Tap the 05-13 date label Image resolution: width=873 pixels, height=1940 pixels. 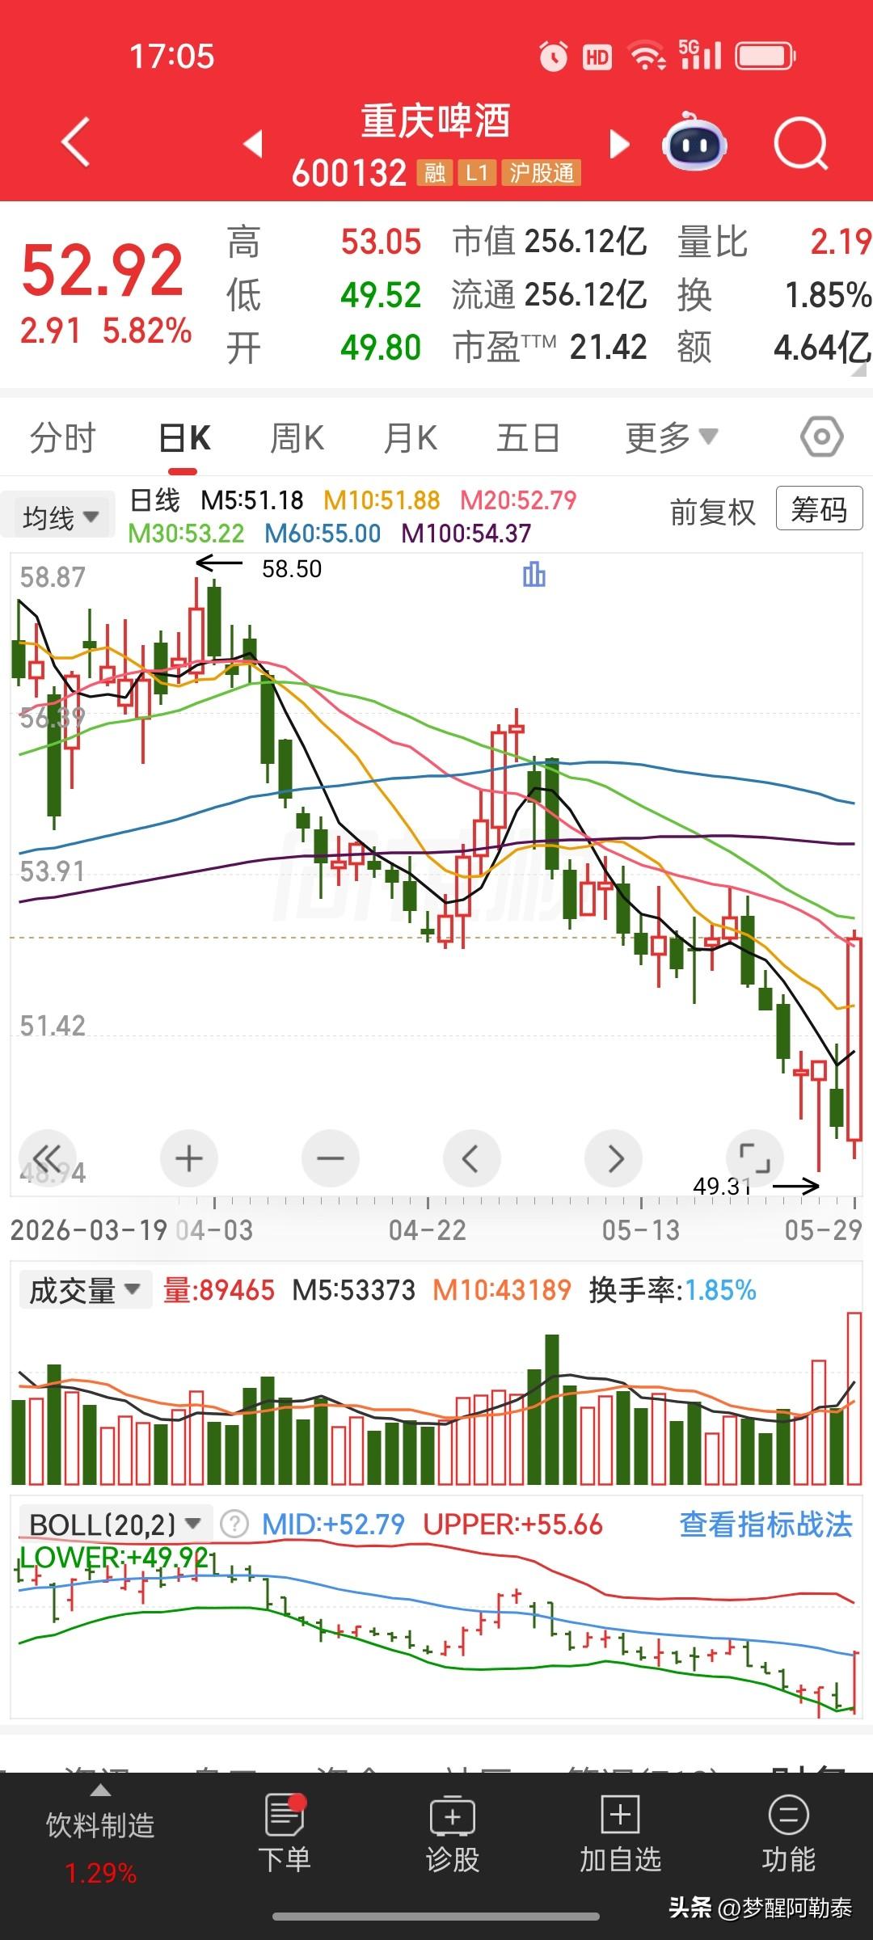[641, 1229]
